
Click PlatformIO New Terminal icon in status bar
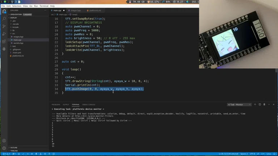(54, 154)
